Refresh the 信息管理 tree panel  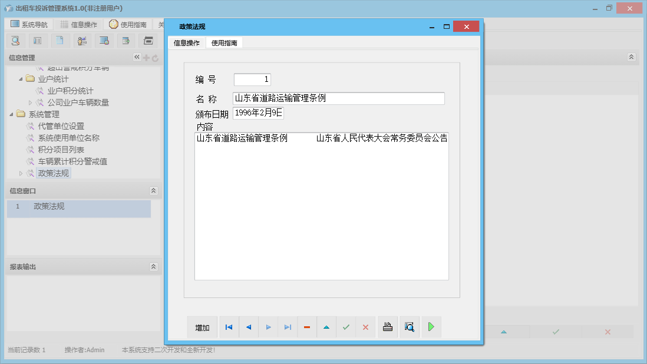(x=154, y=57)
